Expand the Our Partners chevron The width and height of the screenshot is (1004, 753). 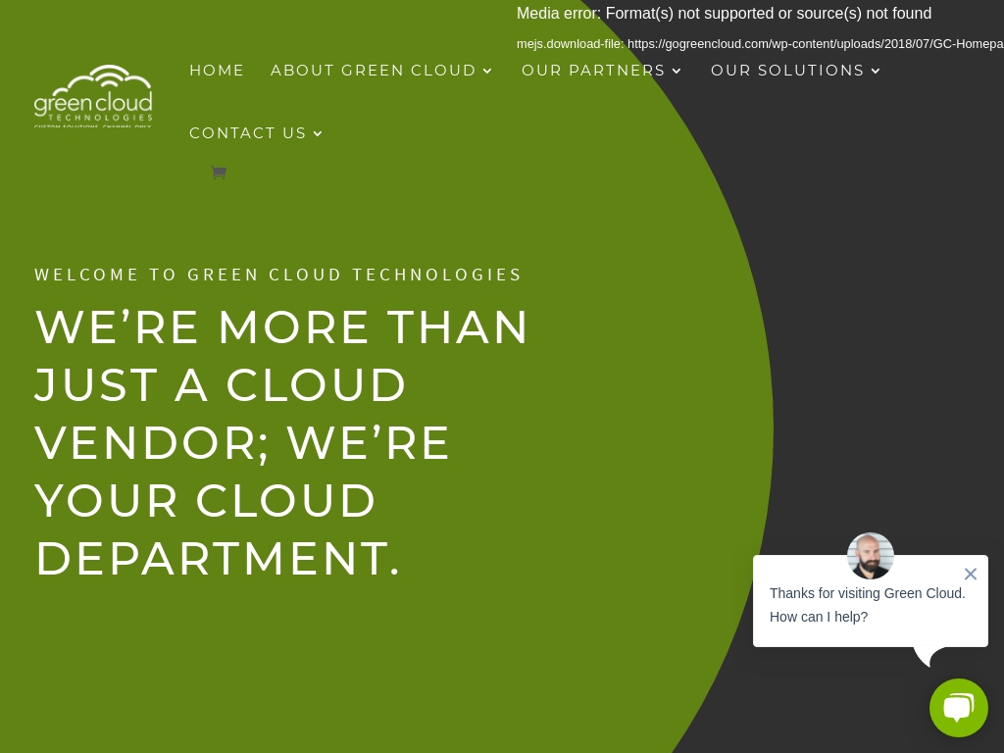pos(677,71)
